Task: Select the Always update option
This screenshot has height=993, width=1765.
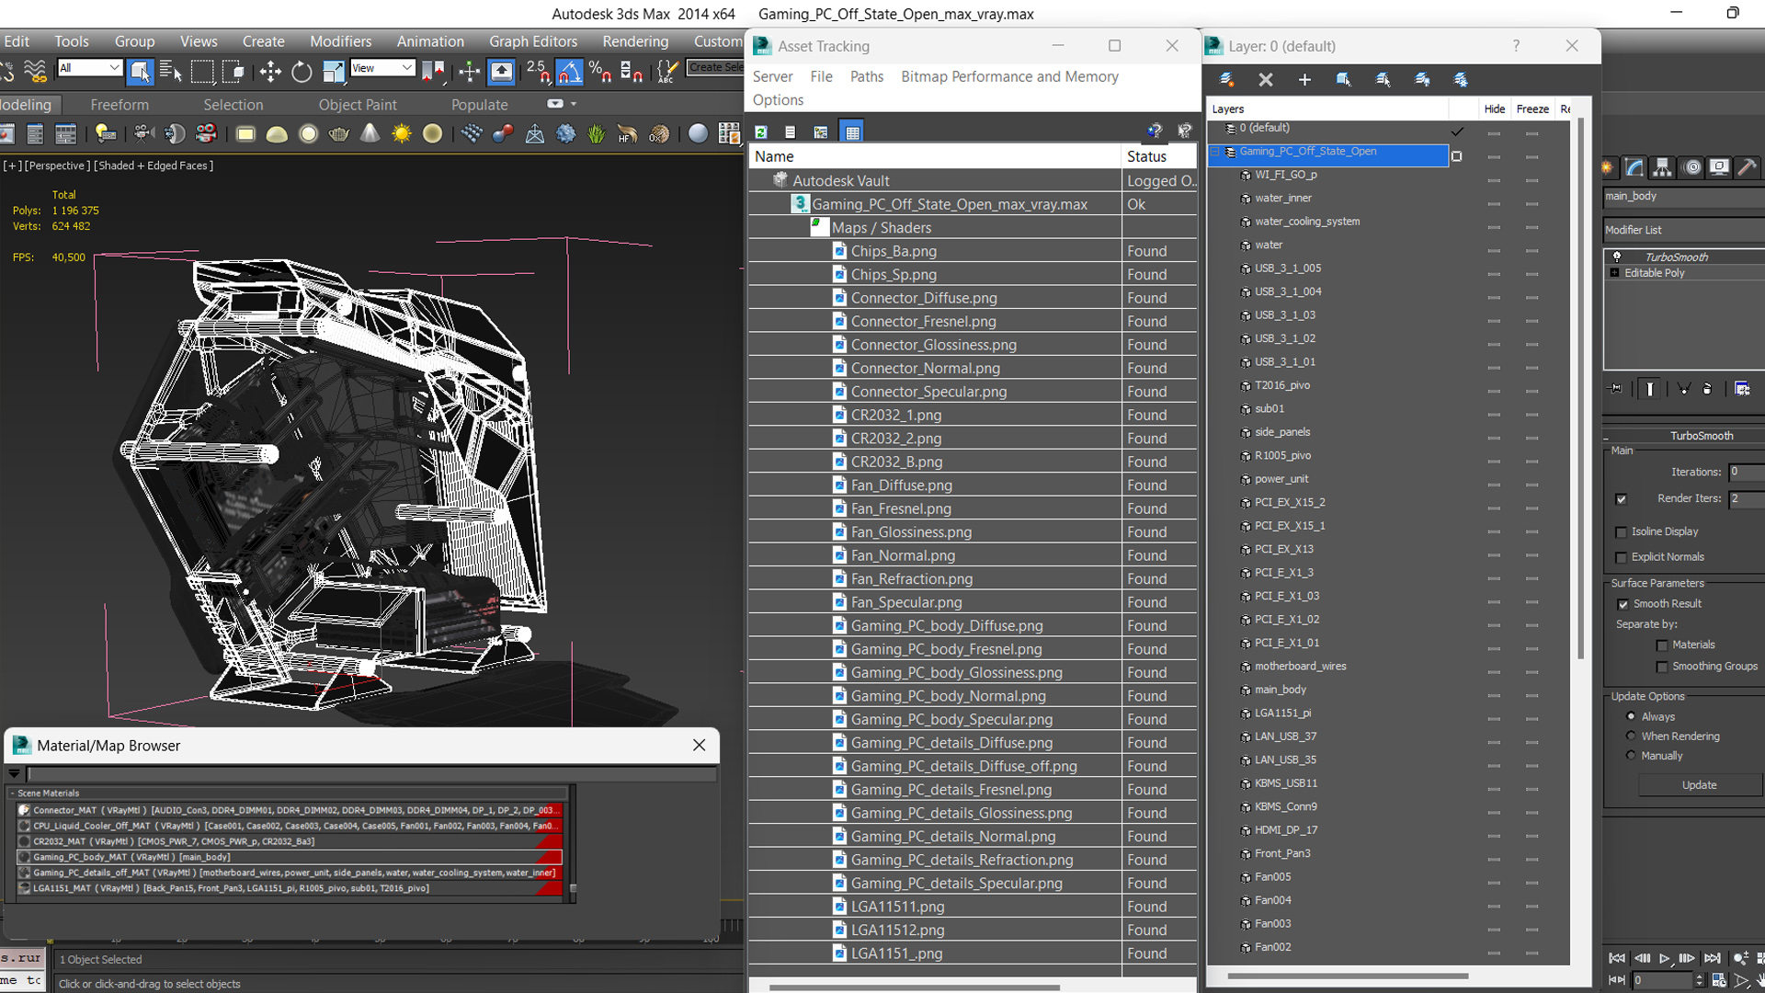Action: 1632,716
